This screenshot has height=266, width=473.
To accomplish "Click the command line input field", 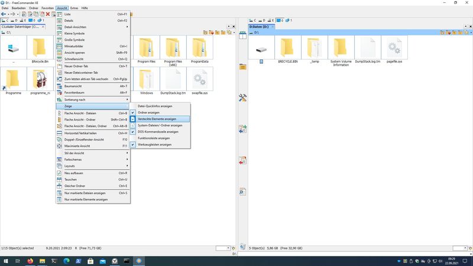I will 355,254.
